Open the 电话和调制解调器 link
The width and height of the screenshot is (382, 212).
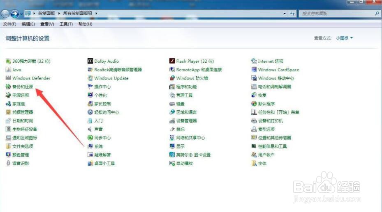click(x=275, y=87)
